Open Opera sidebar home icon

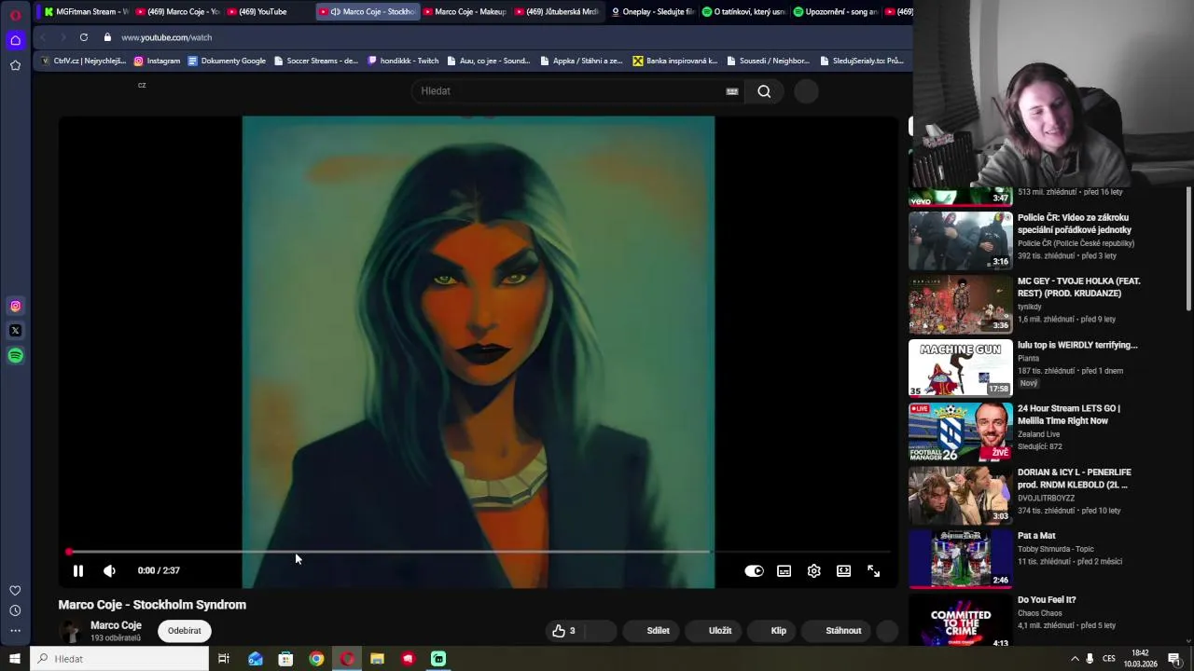15,40
